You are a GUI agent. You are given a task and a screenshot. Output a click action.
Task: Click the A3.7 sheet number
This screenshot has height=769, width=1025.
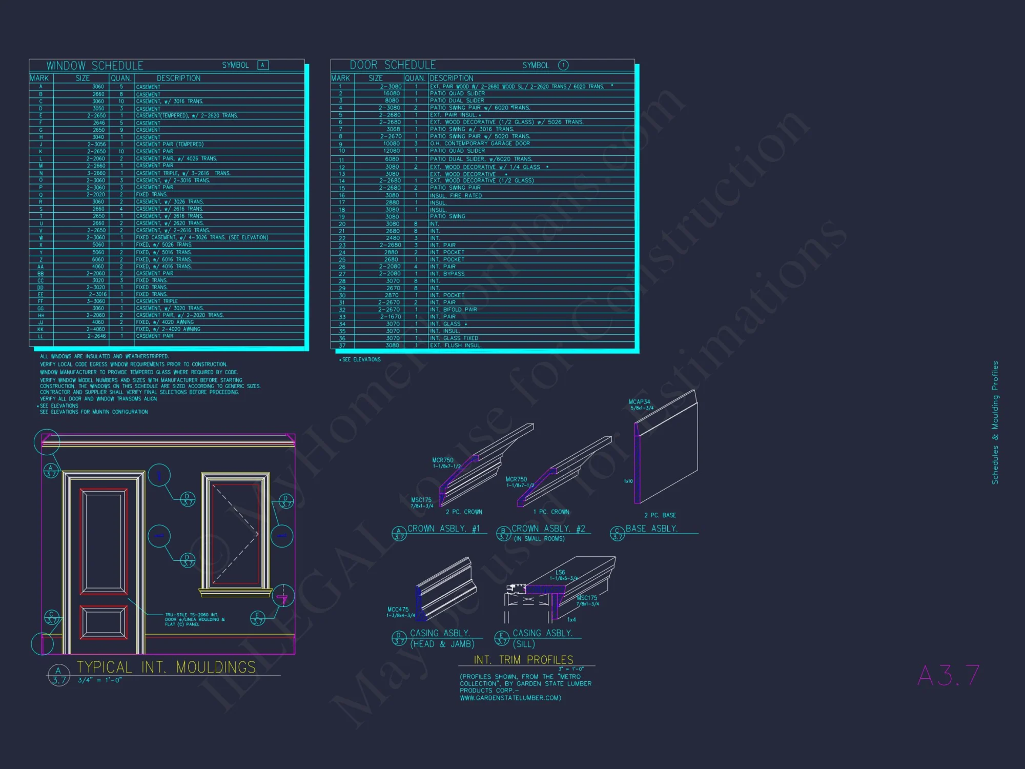pos(948,676)
